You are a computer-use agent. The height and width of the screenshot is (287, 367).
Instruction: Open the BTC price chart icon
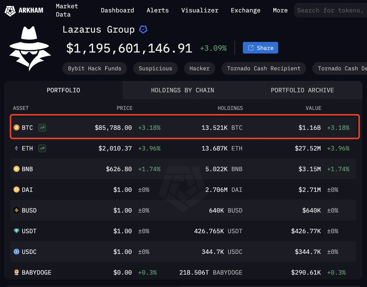[x=42, y=128]
